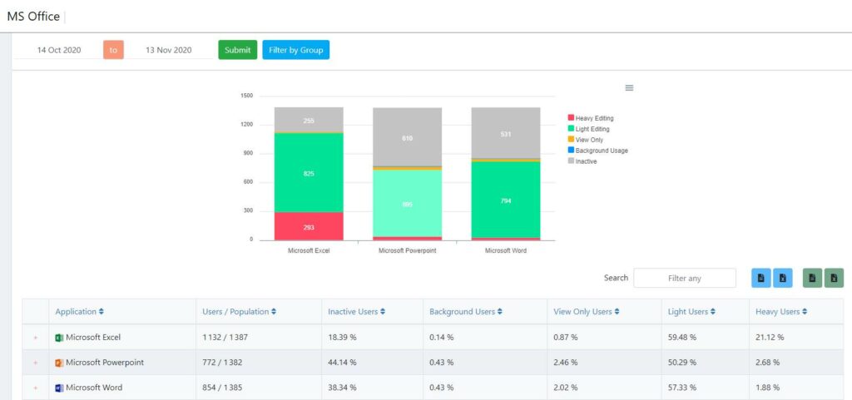Toggle the Heavy Editing legend series

[x=591, y=118]
